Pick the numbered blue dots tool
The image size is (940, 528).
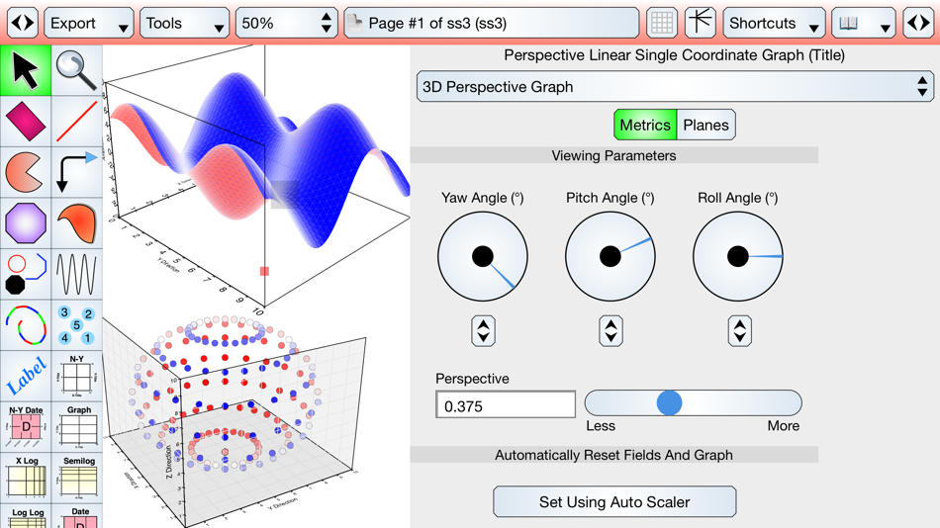pyautogui.click(x=77, y=325)
